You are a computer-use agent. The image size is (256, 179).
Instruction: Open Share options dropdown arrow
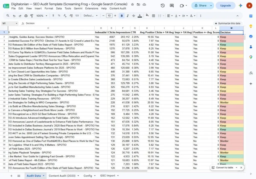[211, 5]
